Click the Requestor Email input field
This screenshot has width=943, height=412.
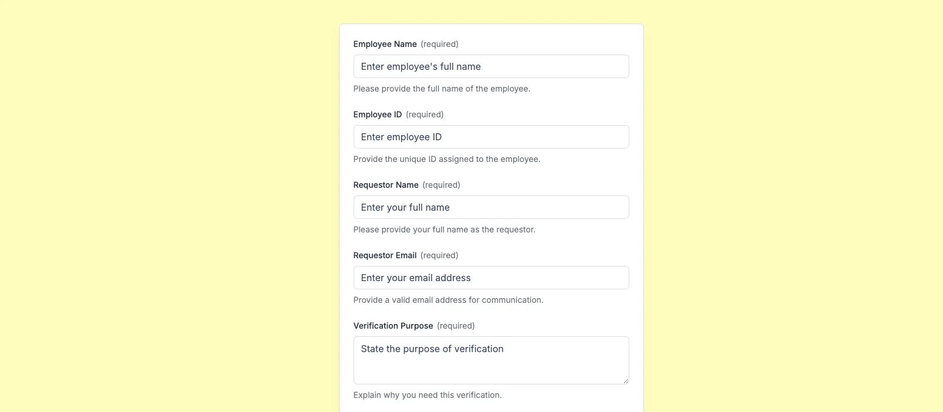pyautogui.click(x=491, y=278)
